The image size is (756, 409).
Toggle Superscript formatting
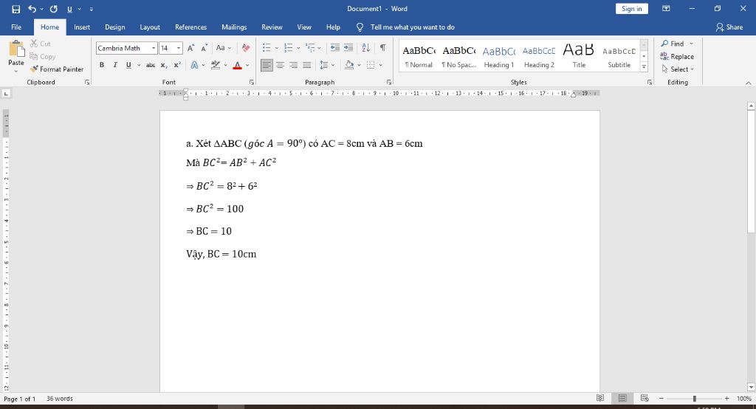click(x=177, y=65)
